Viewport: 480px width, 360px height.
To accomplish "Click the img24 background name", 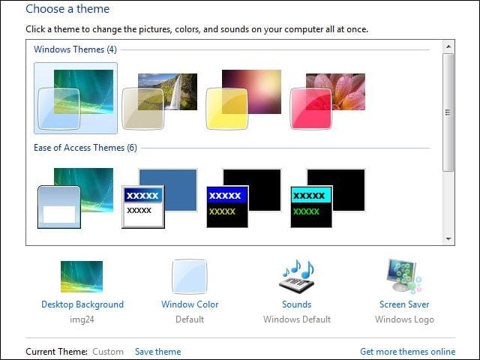I will point(82,319).
